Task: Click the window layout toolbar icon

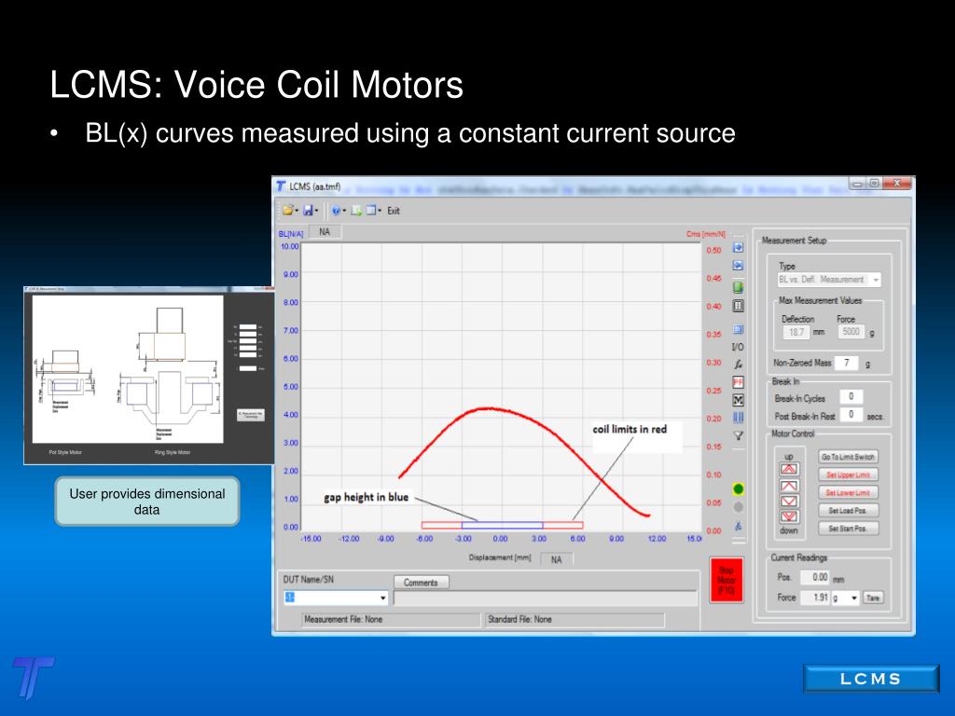Action: (x=371, y=211)
